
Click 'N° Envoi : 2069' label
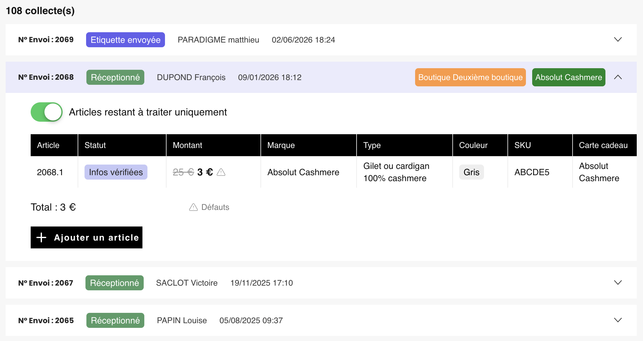(x=46, y=40)
